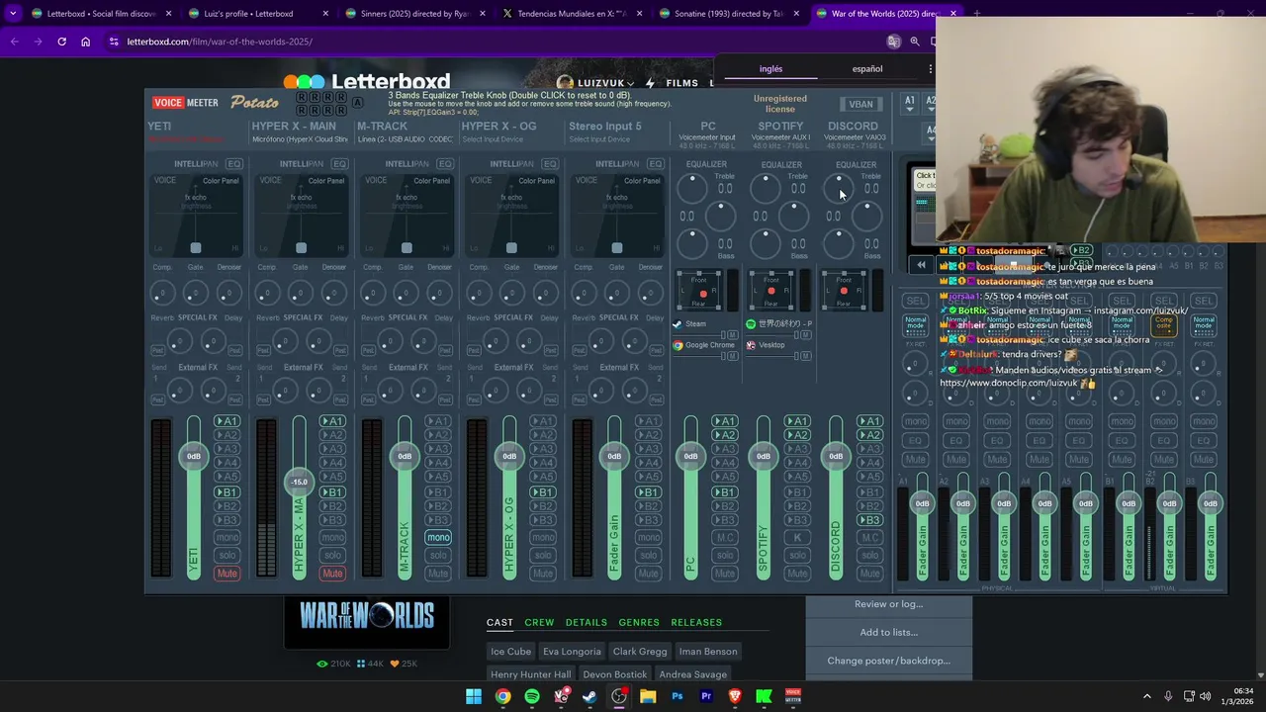The width and height of the screenshot is (1266, 712).
Task: Enable solo on PC strip
Action: (x=725, y=556)
